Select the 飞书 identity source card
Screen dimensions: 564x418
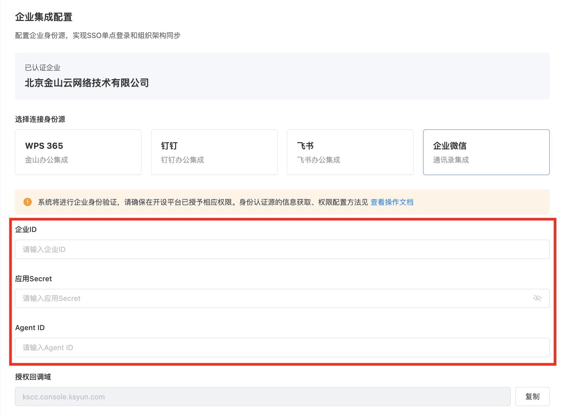(x=350, y=152)
